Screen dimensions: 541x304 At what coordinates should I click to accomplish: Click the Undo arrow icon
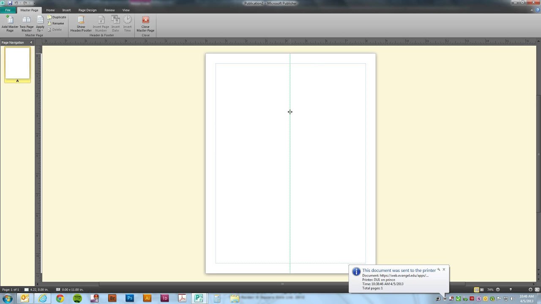[x=16, y=3]
